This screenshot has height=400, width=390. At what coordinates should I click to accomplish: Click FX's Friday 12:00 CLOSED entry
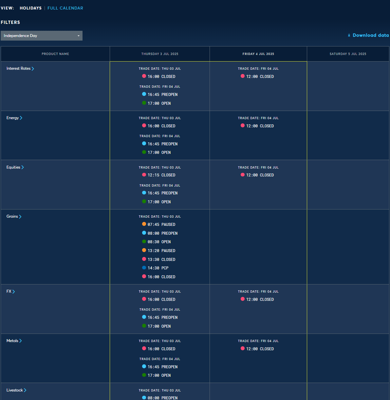(x=257, y=299)
